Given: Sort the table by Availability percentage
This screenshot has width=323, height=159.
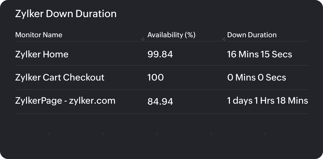Looking at the screenshot, I should coord(172,35).
